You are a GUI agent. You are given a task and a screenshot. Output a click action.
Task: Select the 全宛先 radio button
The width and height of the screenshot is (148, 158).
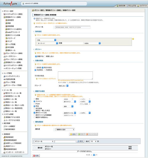35,68
